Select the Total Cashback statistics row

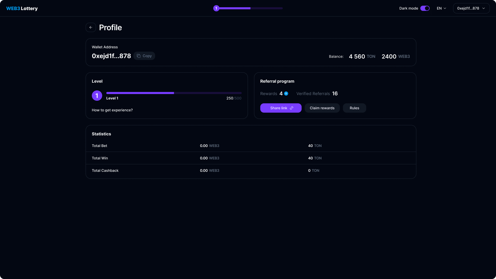tap(251, 171)
